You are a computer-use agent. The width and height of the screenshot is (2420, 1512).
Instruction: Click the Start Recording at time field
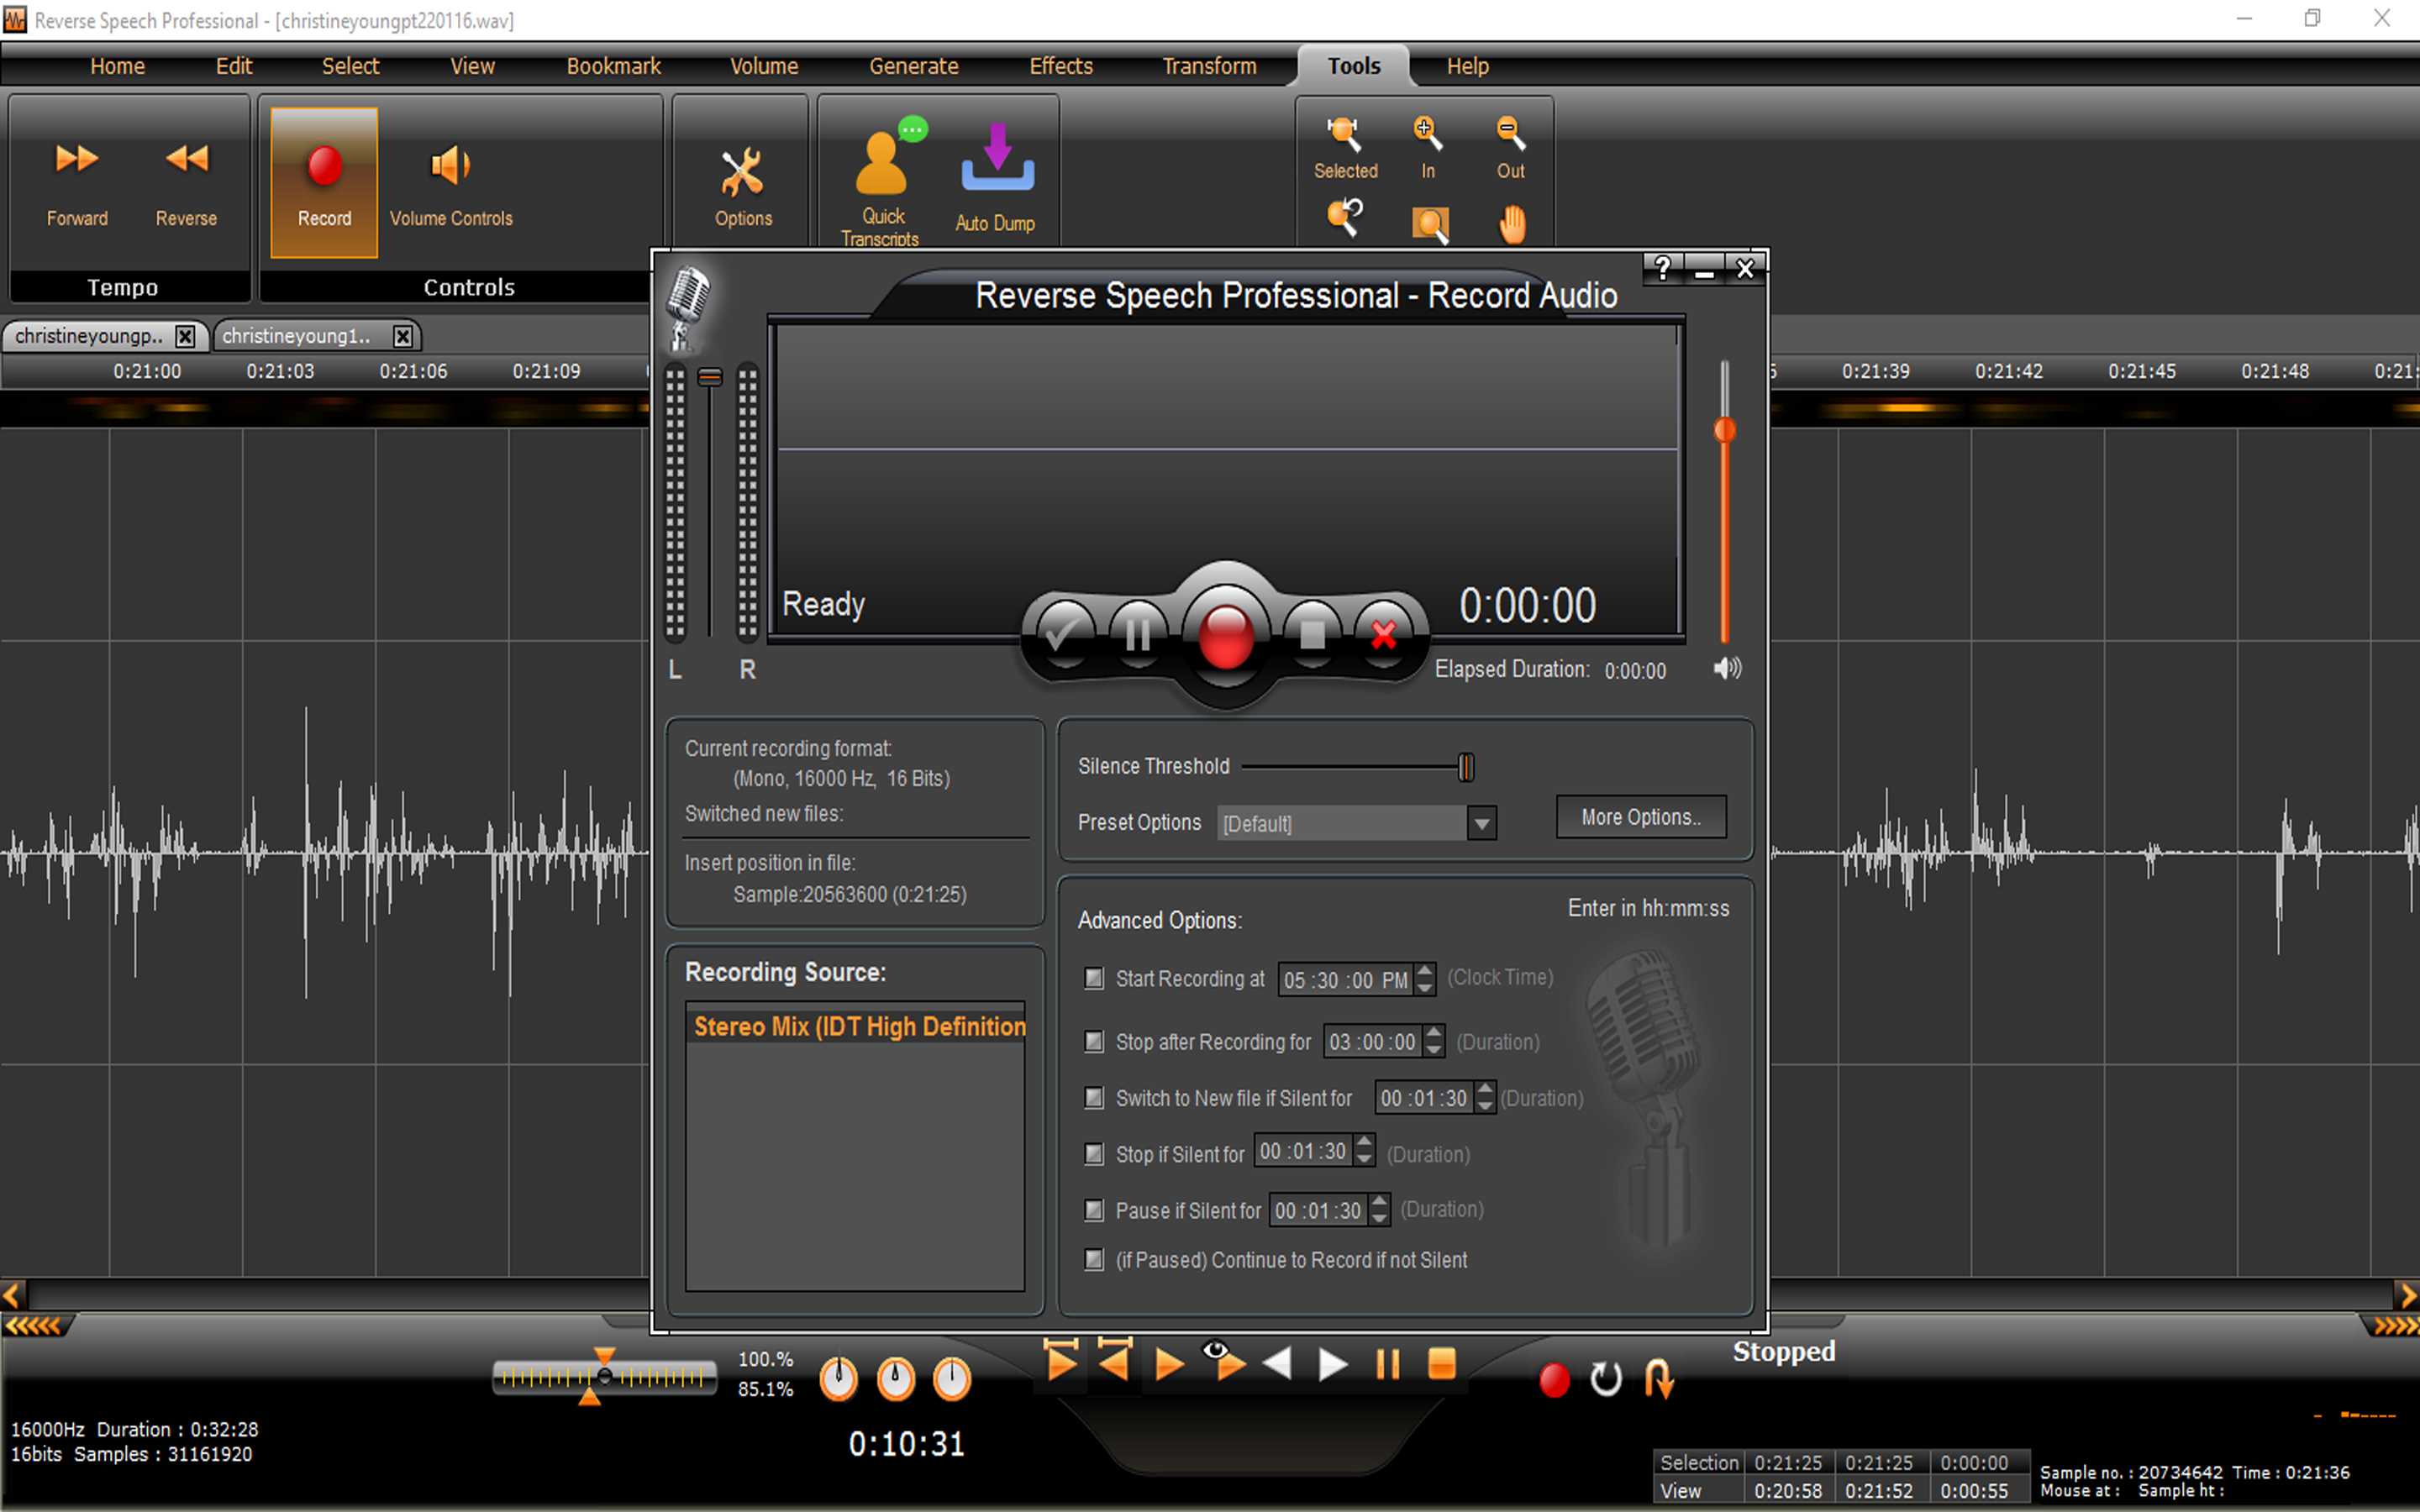point(1346,980)
